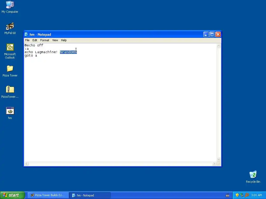Open the Windows Start menu
266x199 pixels.
[x=12, y=195]
